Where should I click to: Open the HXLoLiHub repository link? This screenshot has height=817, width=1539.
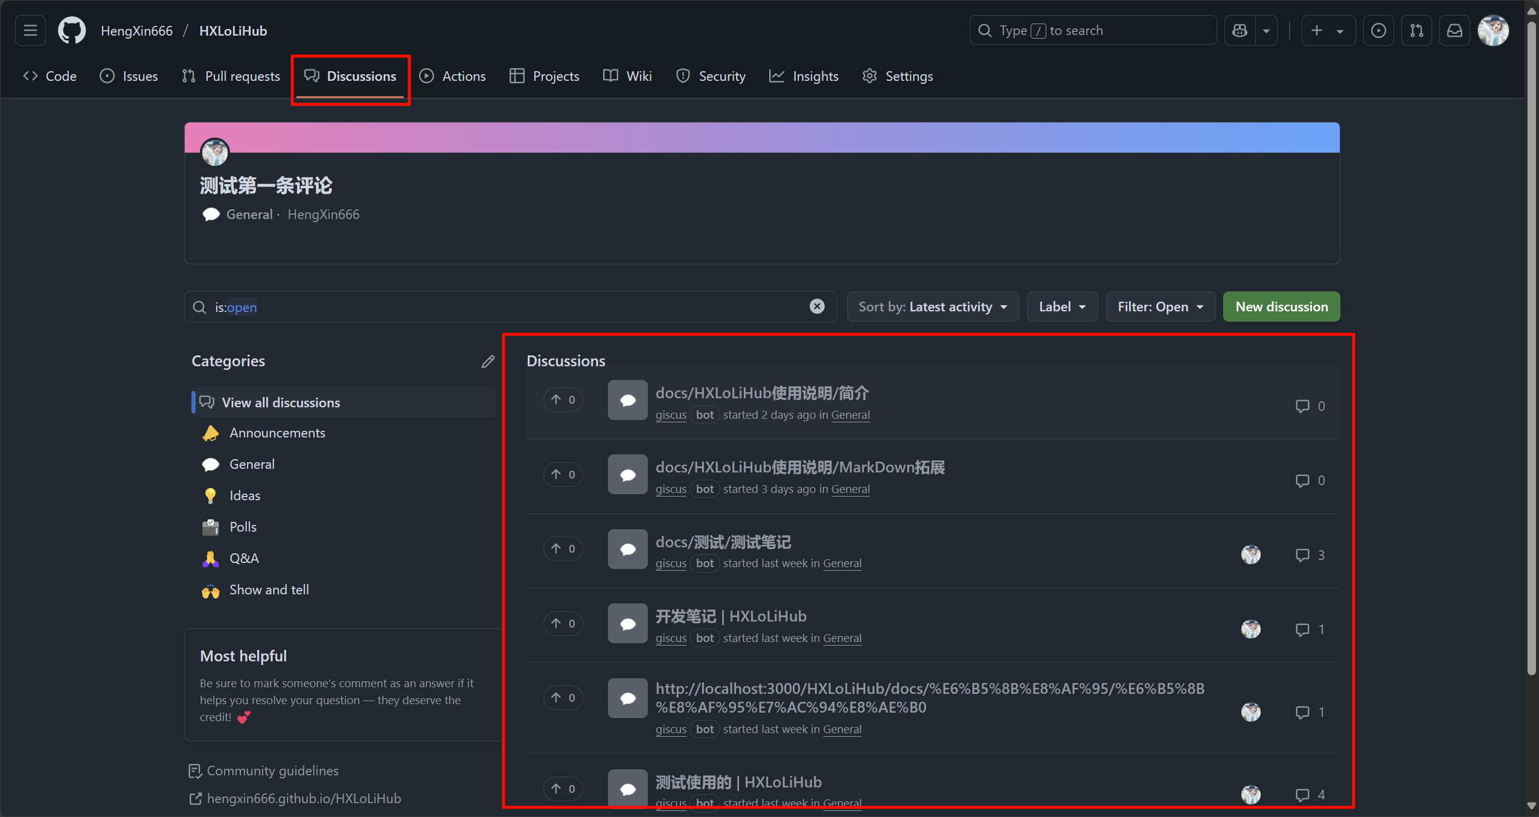coord(233,31)
